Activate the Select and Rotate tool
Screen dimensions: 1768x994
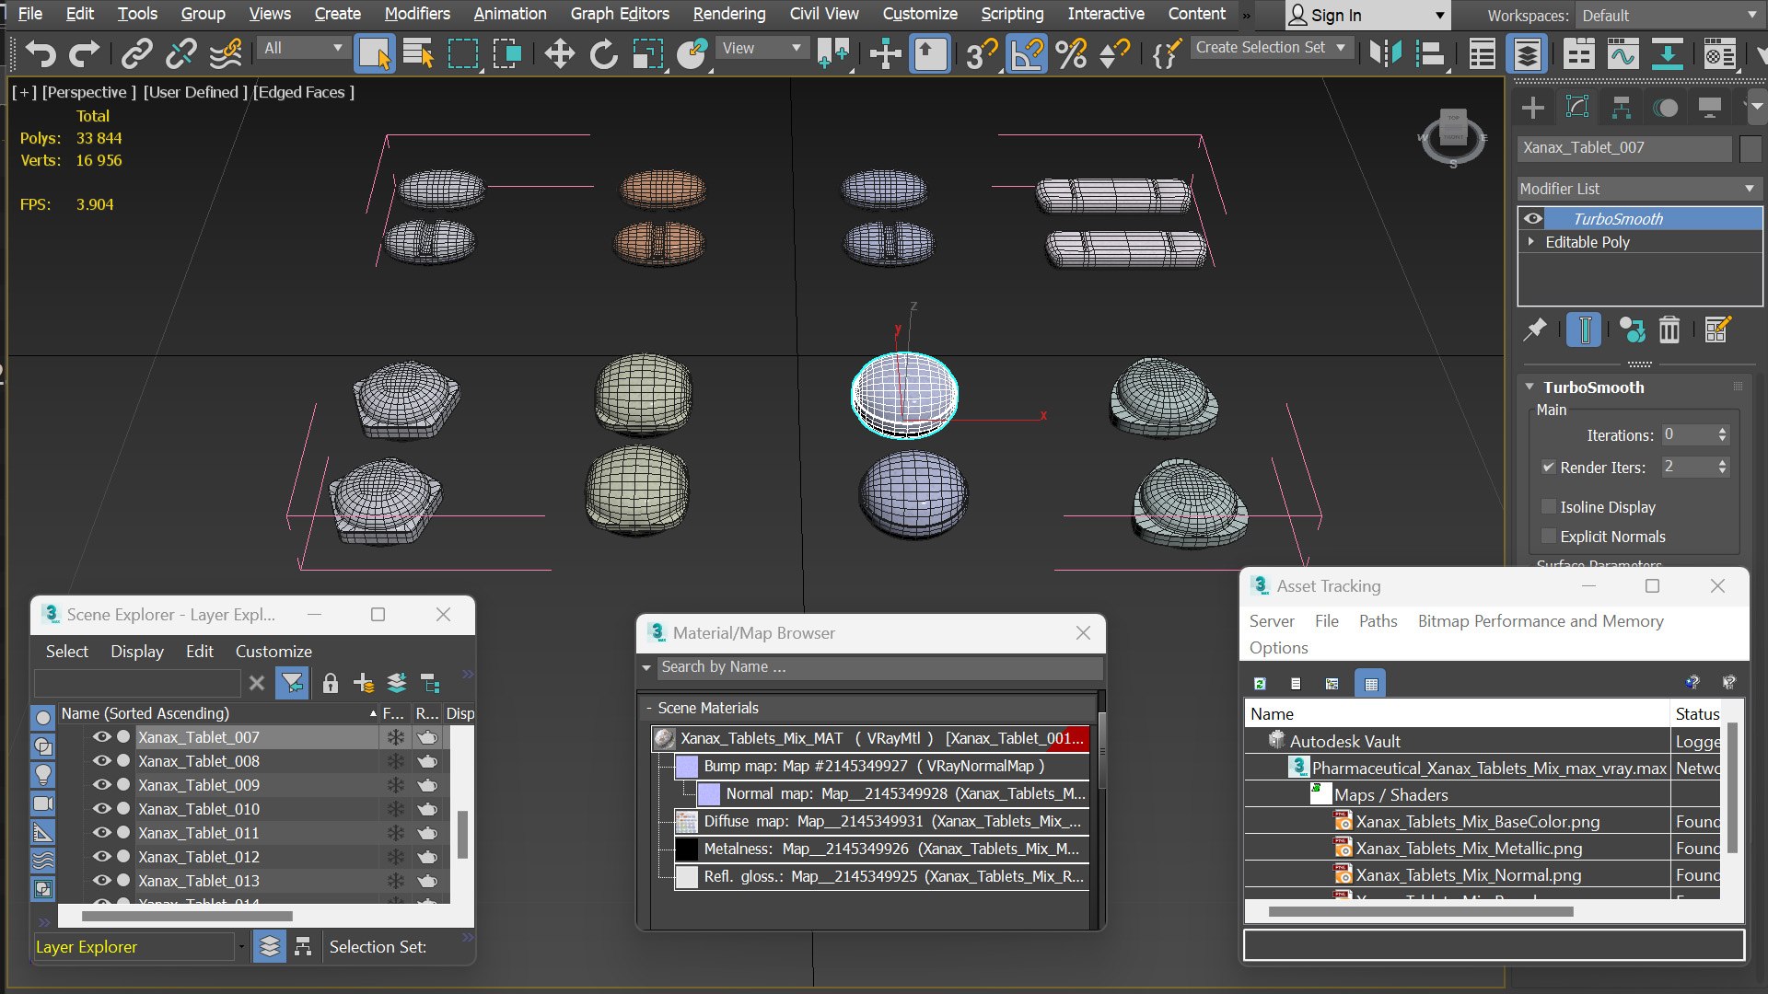603,53
